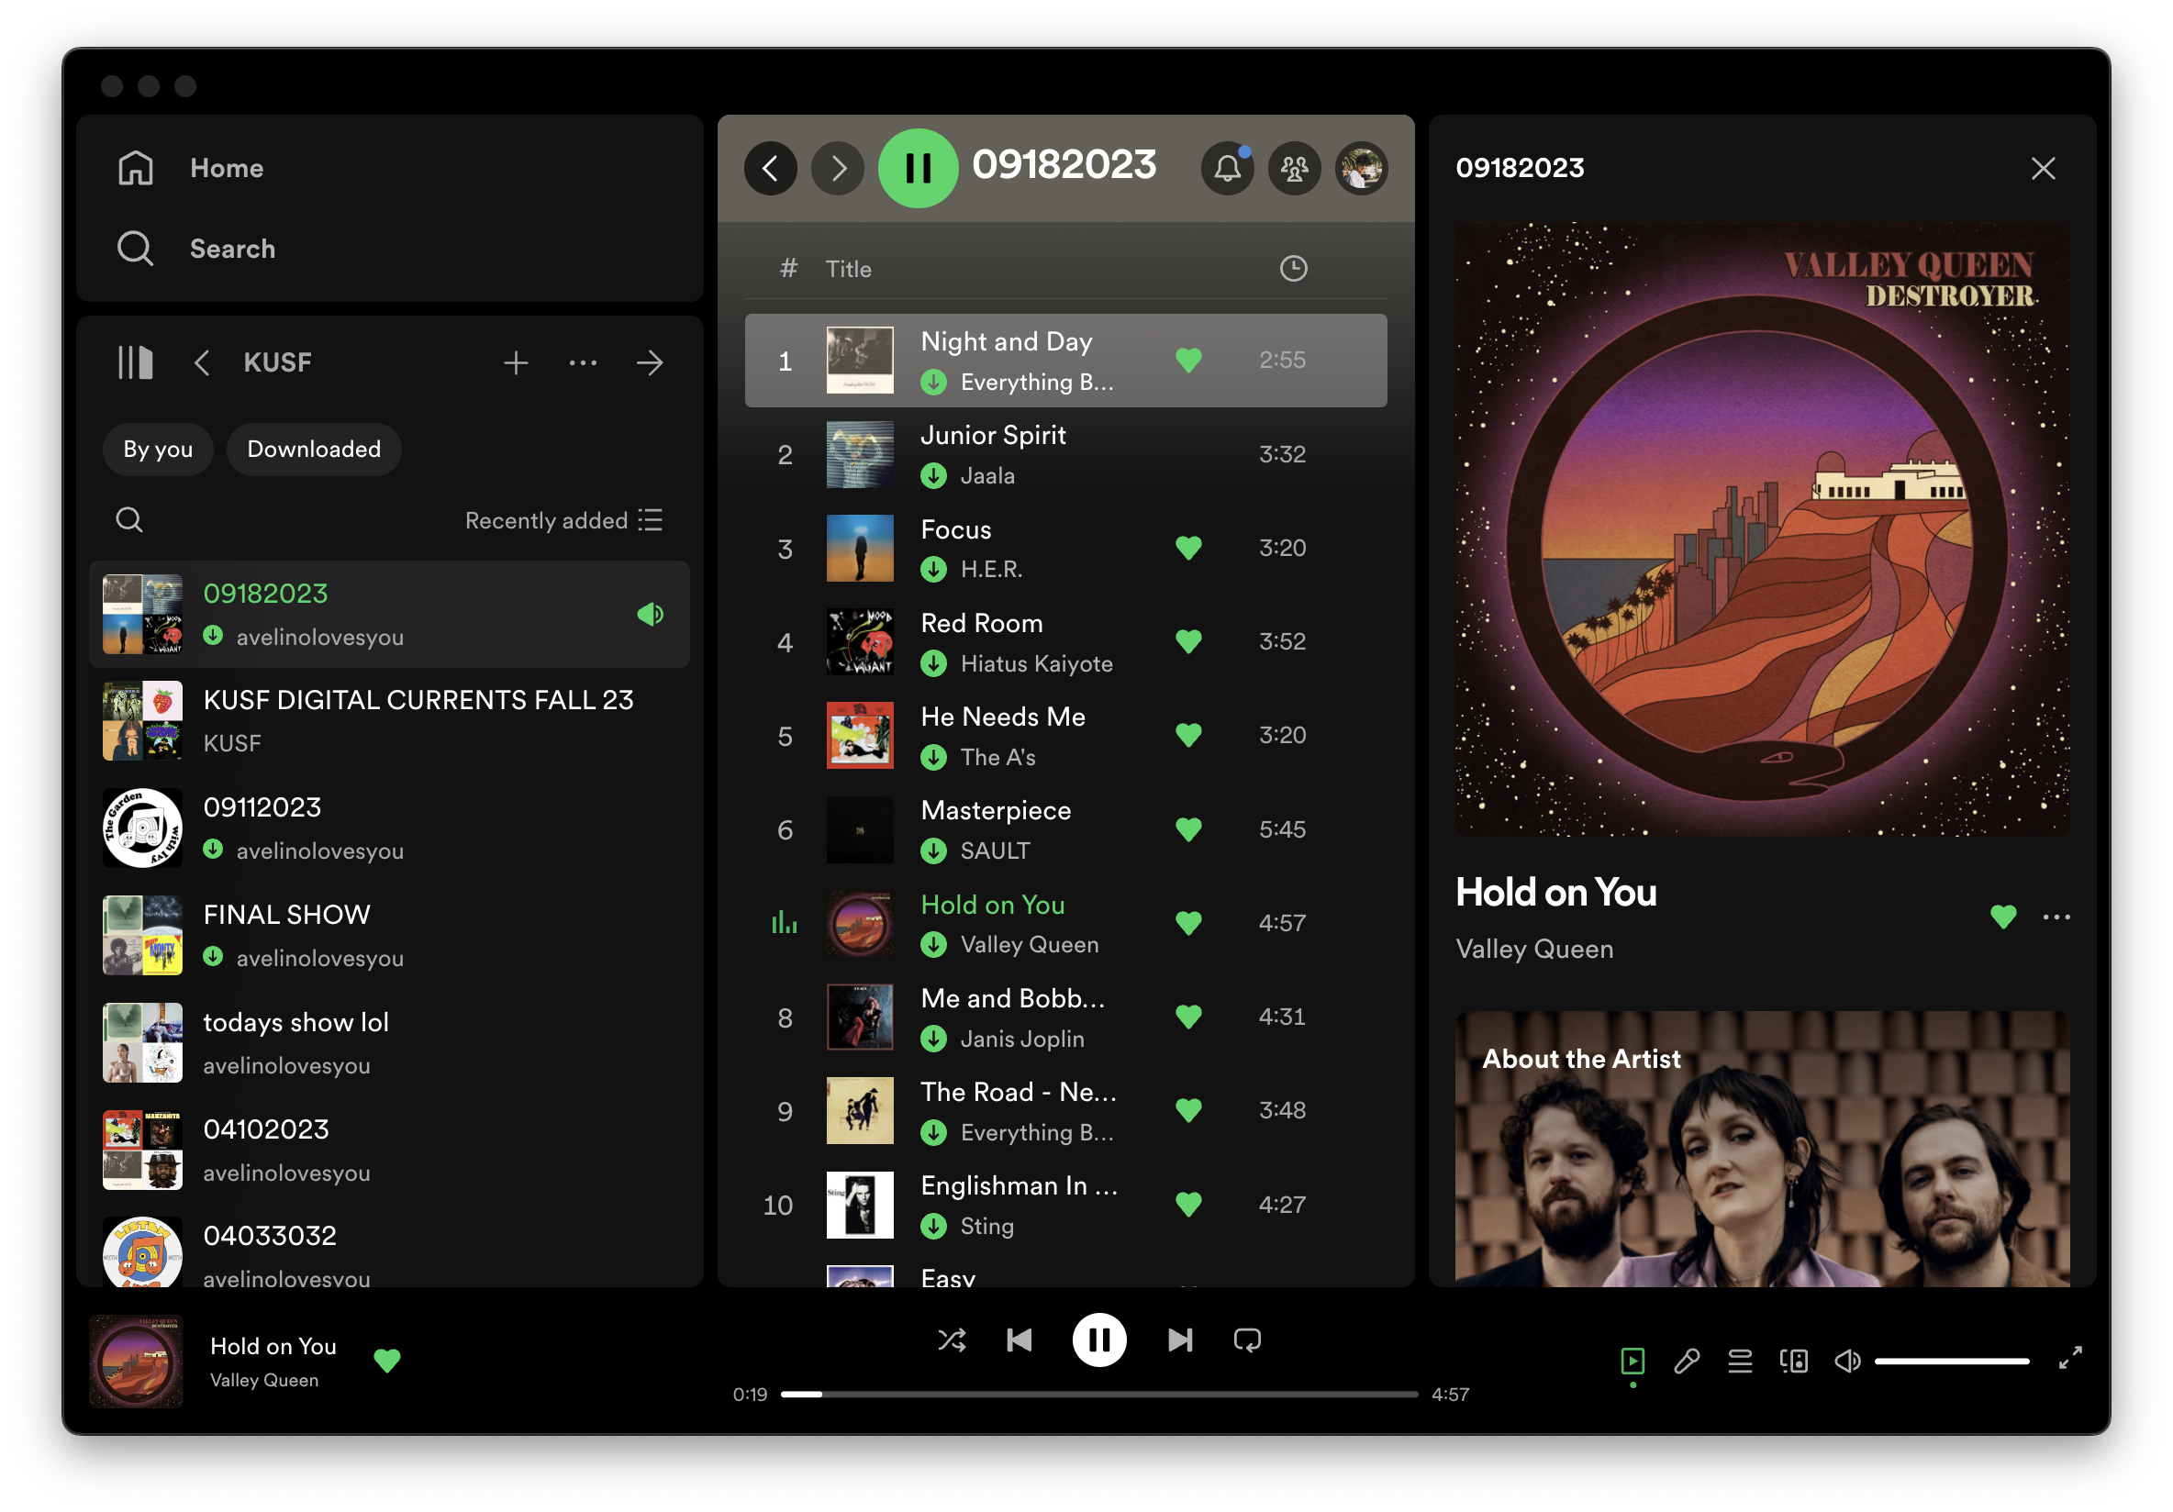The width and height of the screenshot is (2173, 1512).
Task: Open Sting artist link
Action: point(987,1227)
